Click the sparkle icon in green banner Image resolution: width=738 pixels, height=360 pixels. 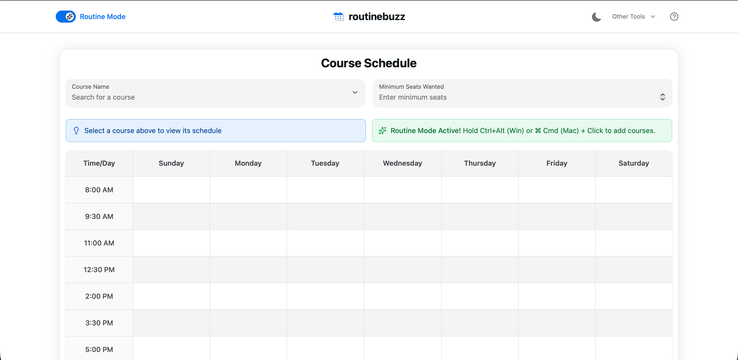(383, 131)
